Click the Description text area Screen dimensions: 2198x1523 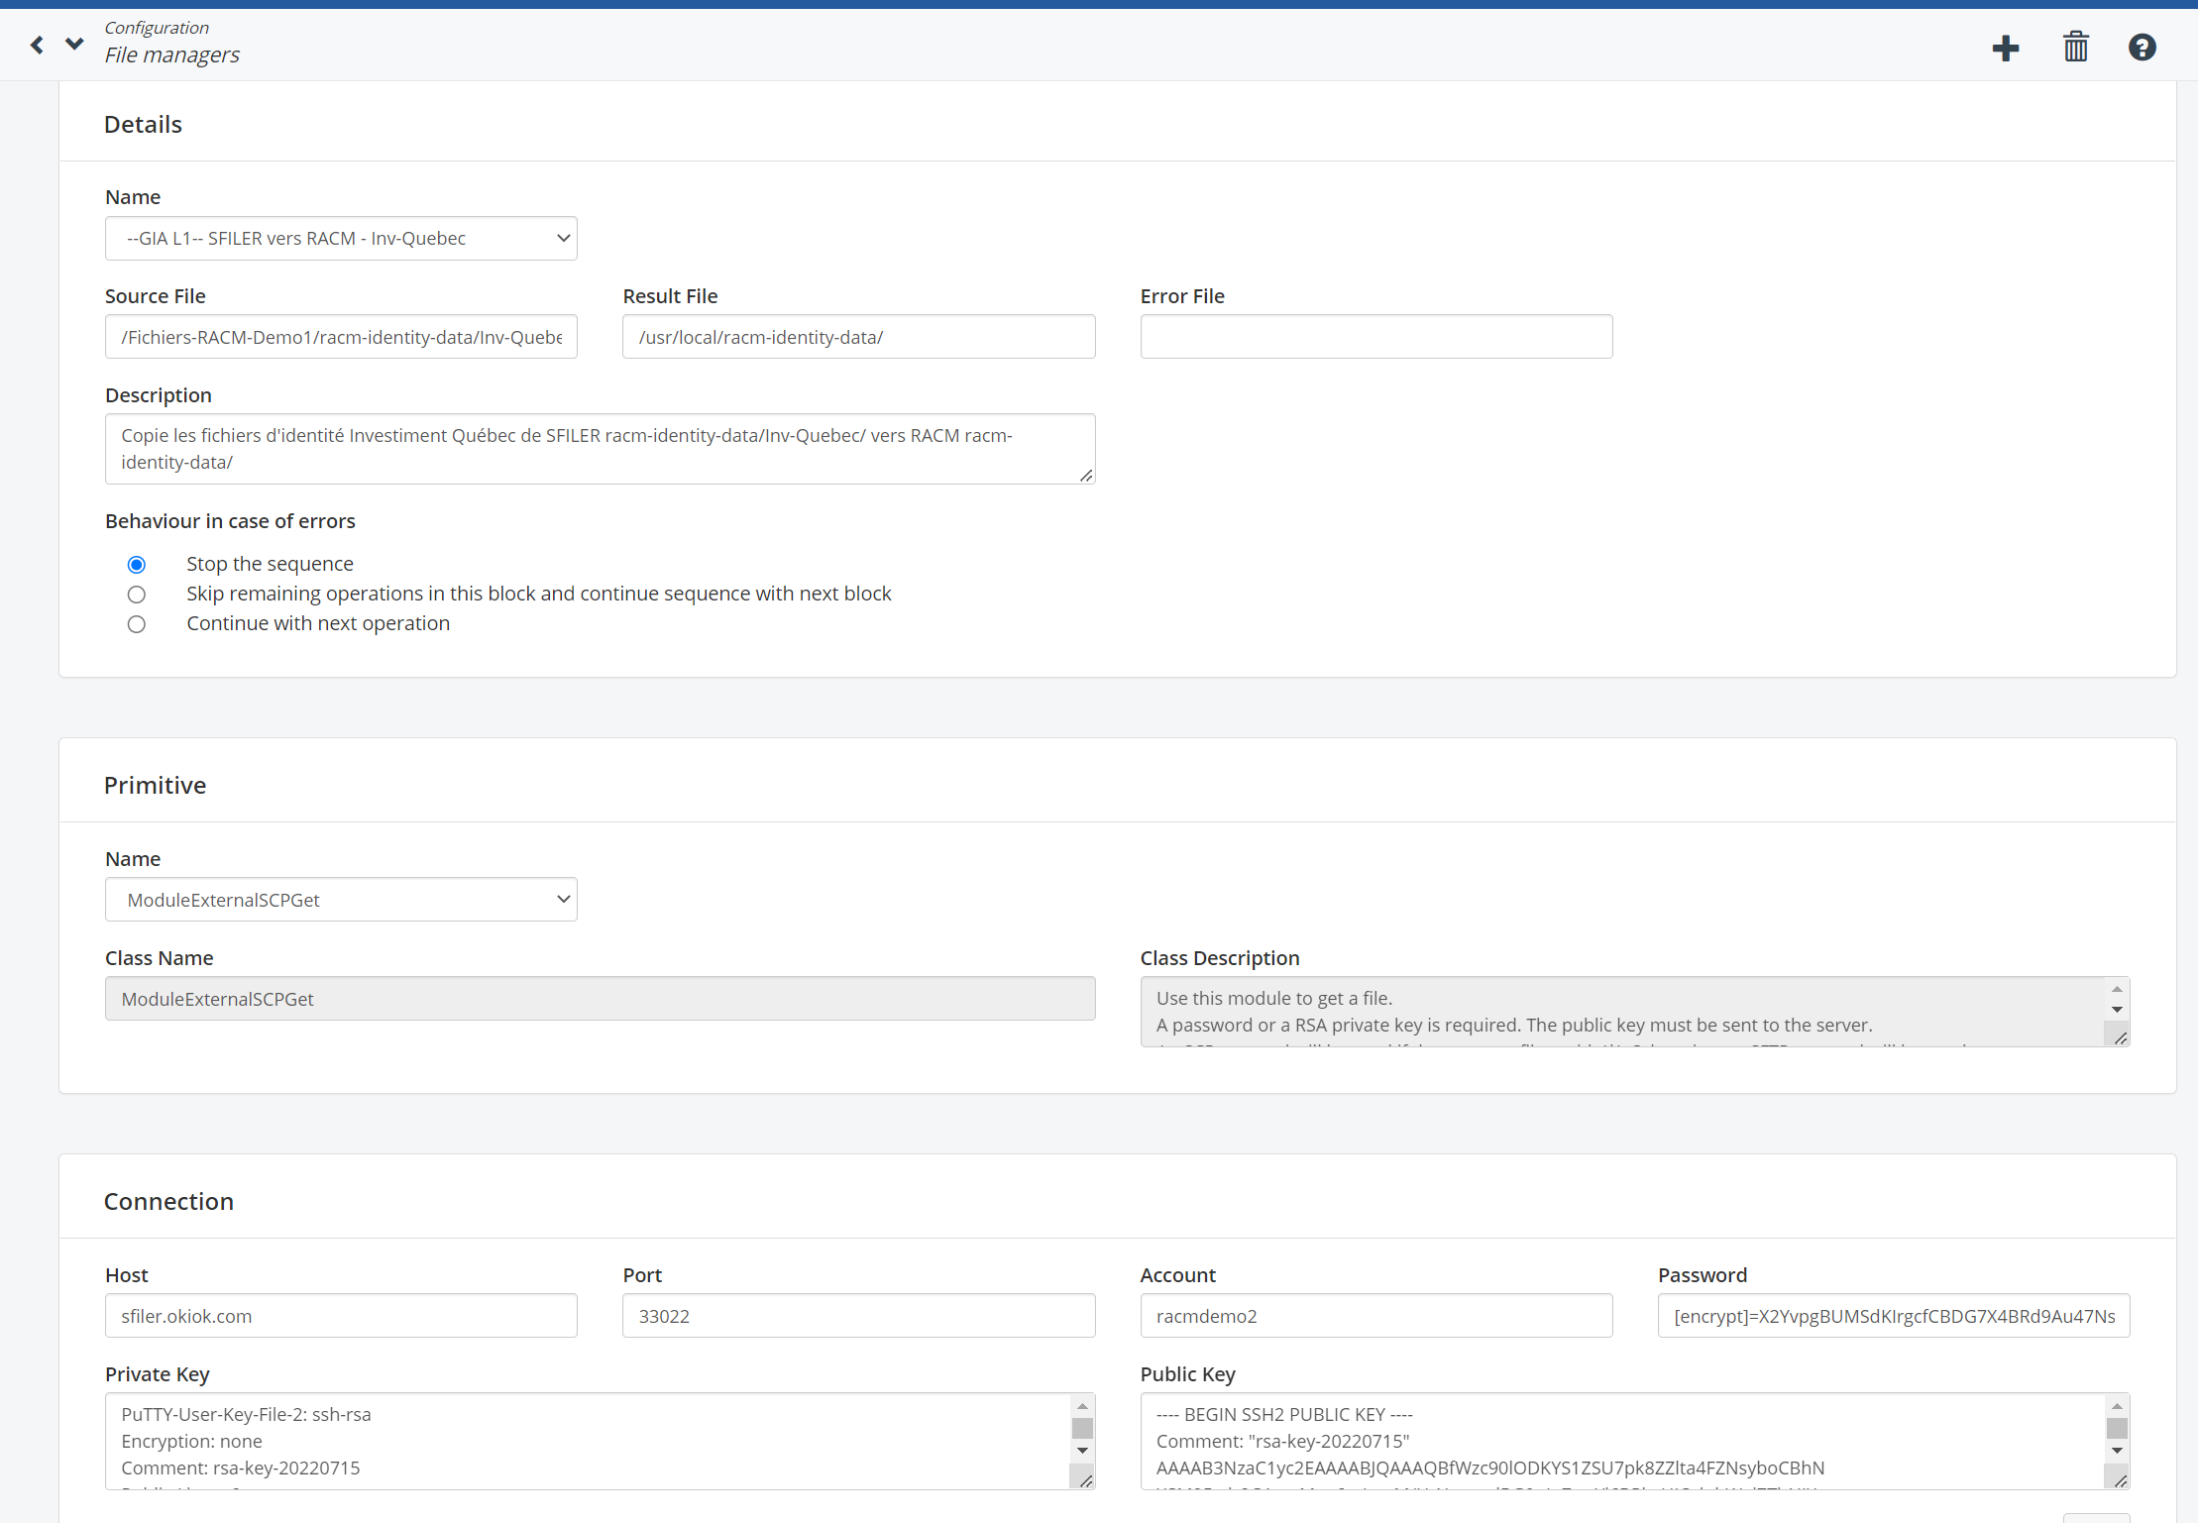point(601,449)
